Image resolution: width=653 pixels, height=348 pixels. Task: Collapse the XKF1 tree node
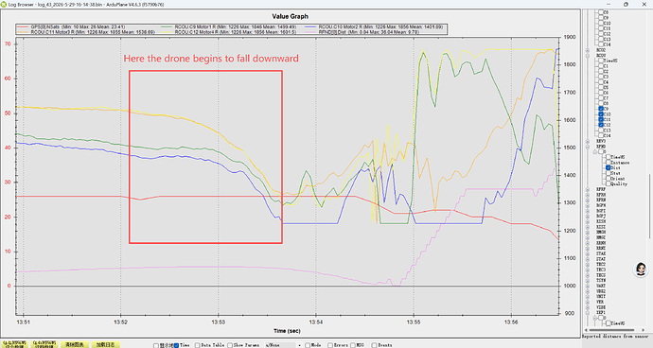[588, 313]
